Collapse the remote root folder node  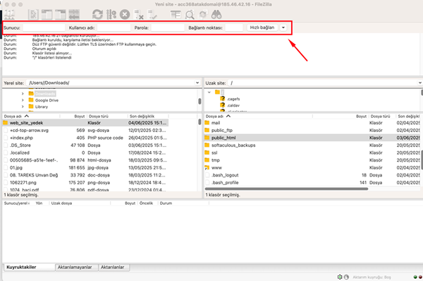[209, 92]
